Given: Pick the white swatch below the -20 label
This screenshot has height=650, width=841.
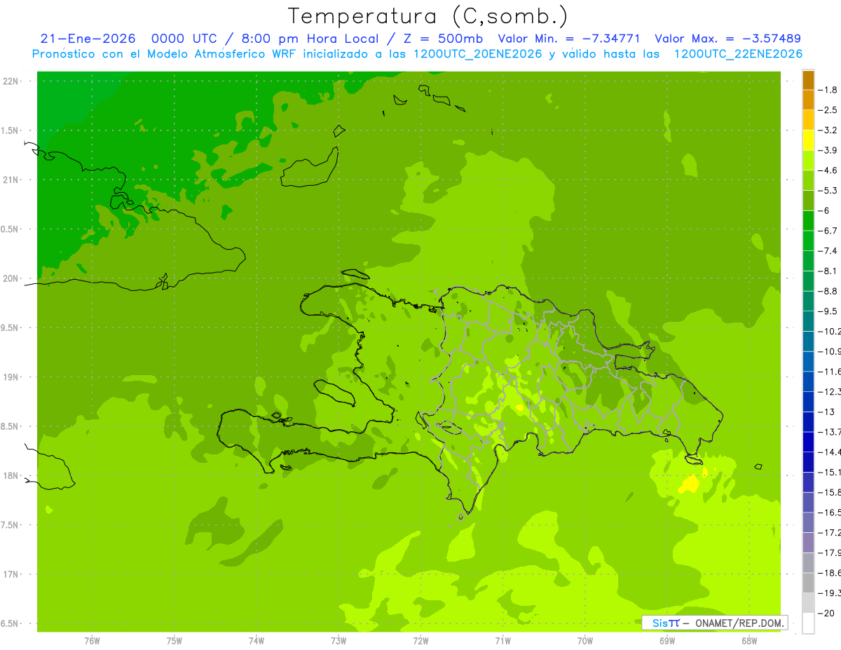Looking at the screenshot, I should (808, 623).
